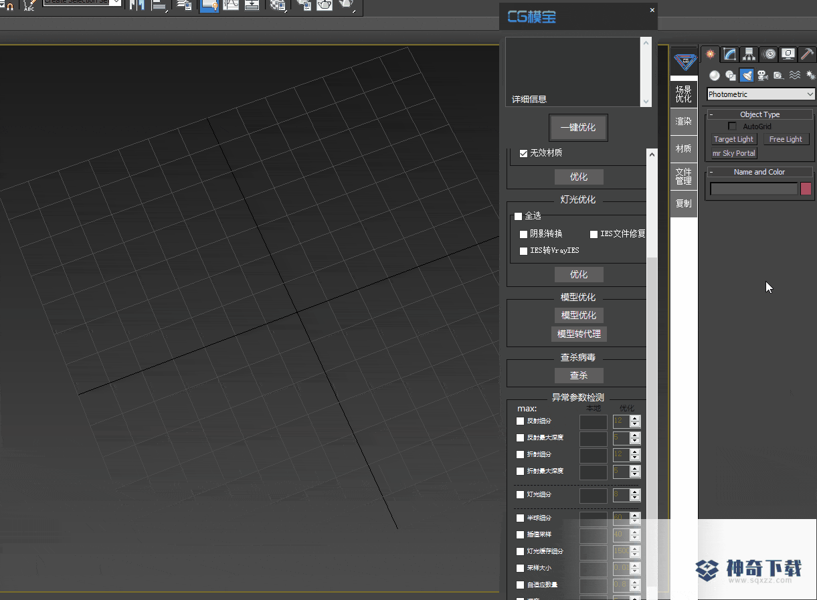Uncheck the 无效材质 checkbox
This screenshot has height=600, width=817.
(x=524, y=153)
